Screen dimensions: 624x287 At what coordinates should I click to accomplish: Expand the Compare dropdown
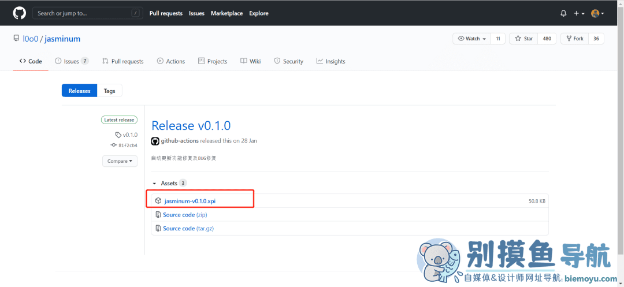click(120, 161)
